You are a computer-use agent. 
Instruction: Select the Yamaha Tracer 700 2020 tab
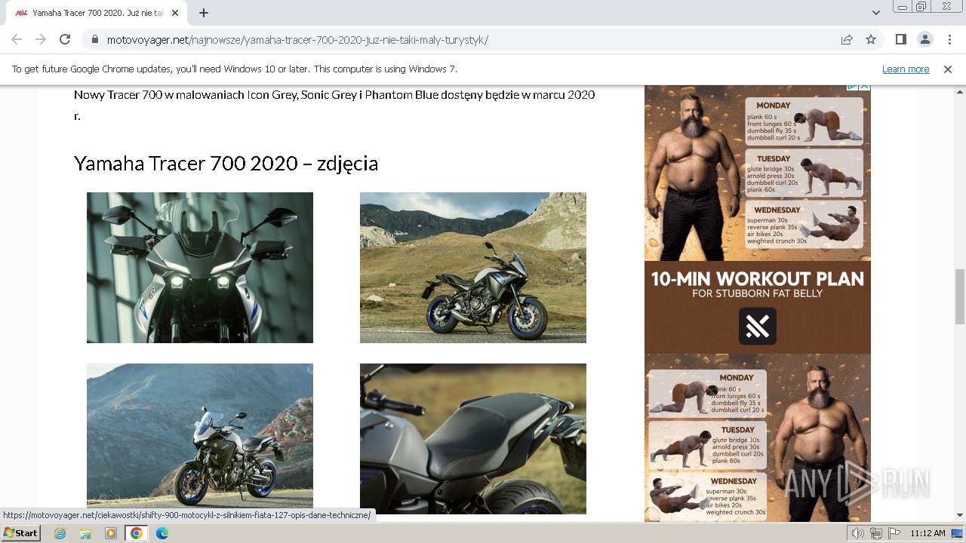(98, 13)
